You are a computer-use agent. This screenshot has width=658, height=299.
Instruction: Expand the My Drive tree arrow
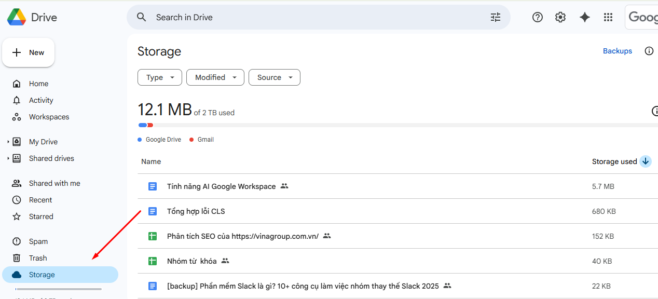[x=8, y=142]
